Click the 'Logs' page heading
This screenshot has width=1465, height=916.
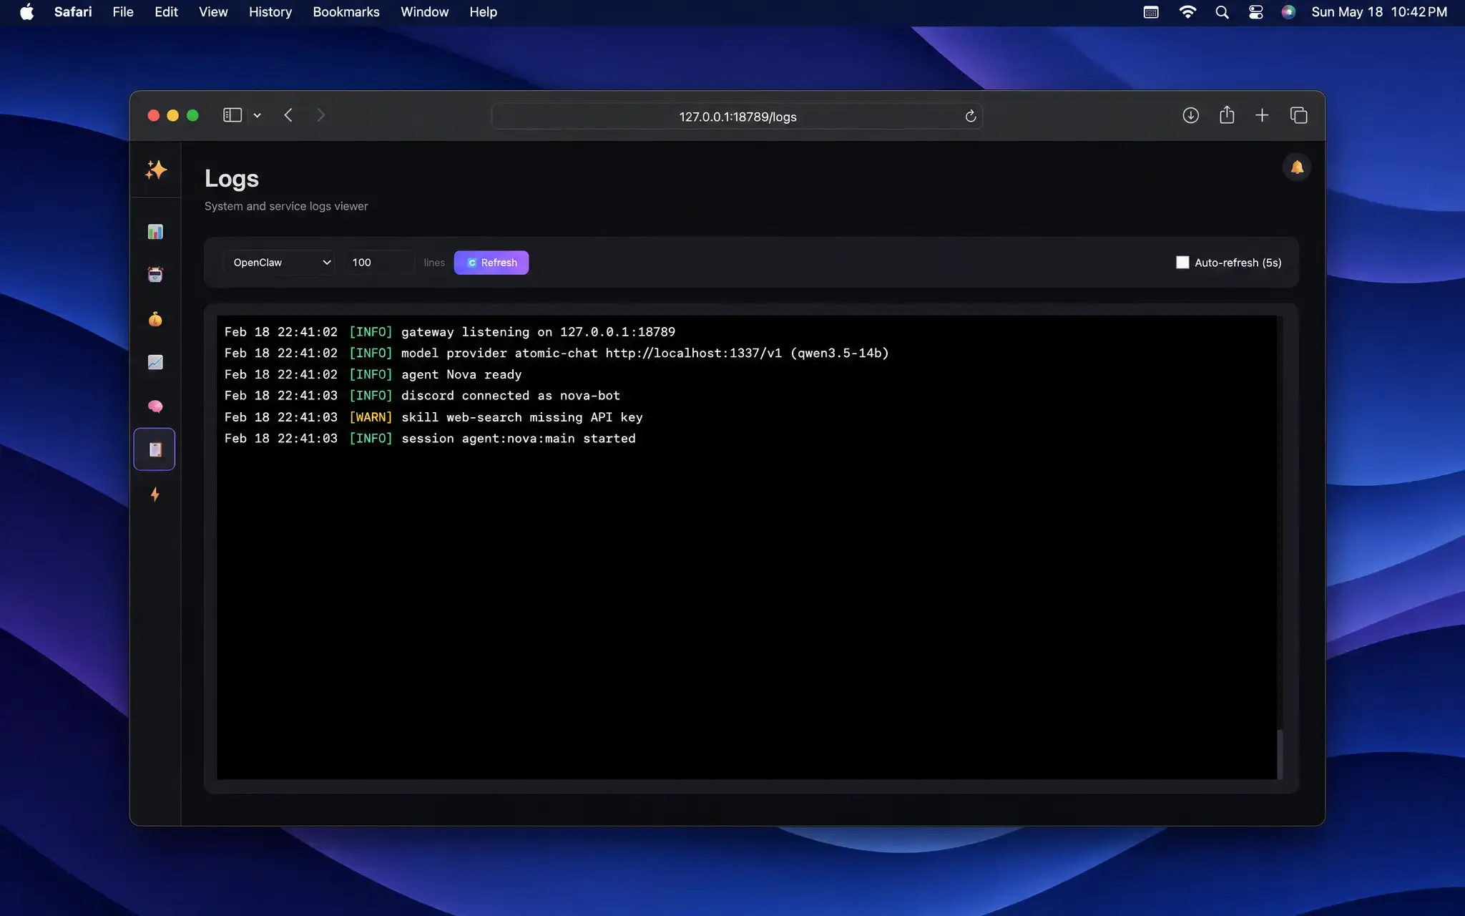[232, 178]
